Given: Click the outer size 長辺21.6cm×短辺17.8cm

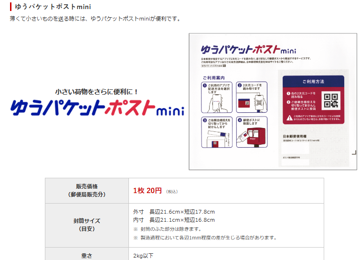Looking at the screenshot, I should [182, 212].
